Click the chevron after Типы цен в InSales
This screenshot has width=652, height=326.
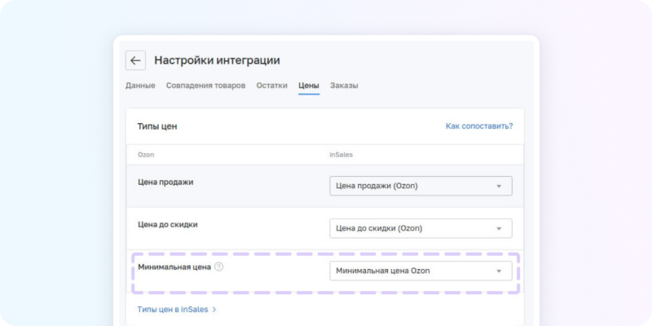[x=214, y=310]
